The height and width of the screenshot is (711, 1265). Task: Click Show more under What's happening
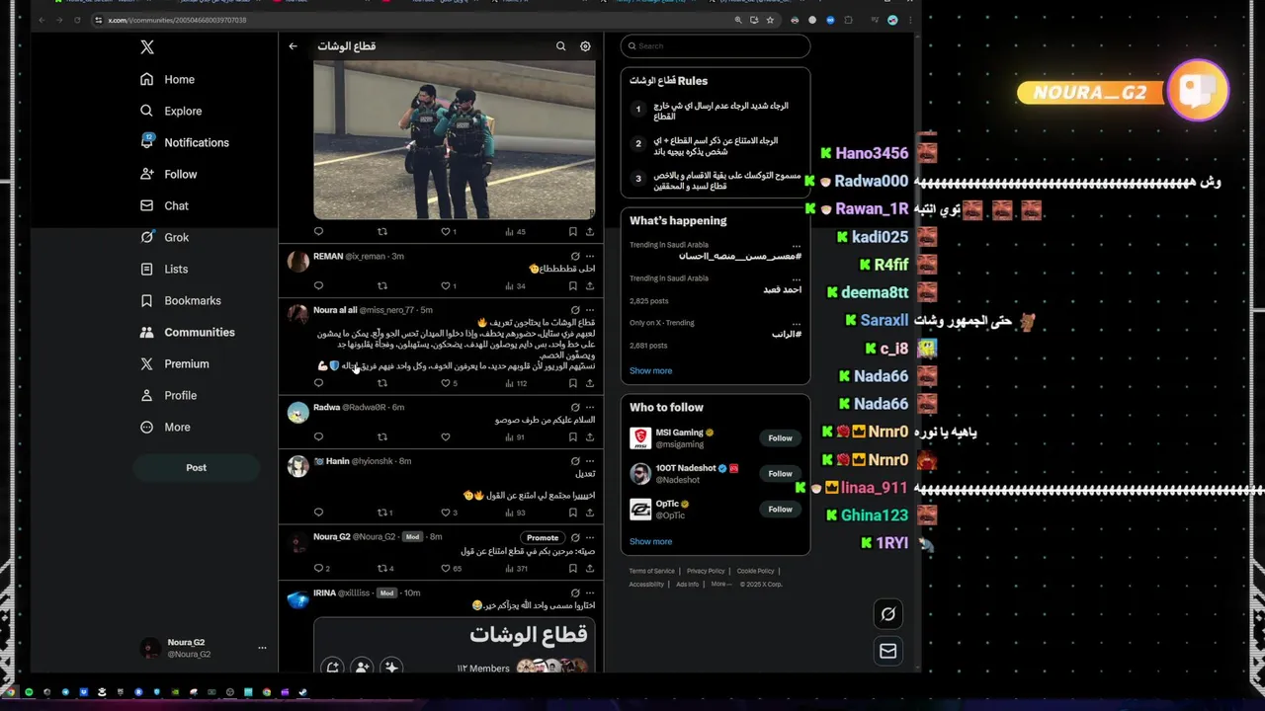pyautogui.click(x=650, y=370)
